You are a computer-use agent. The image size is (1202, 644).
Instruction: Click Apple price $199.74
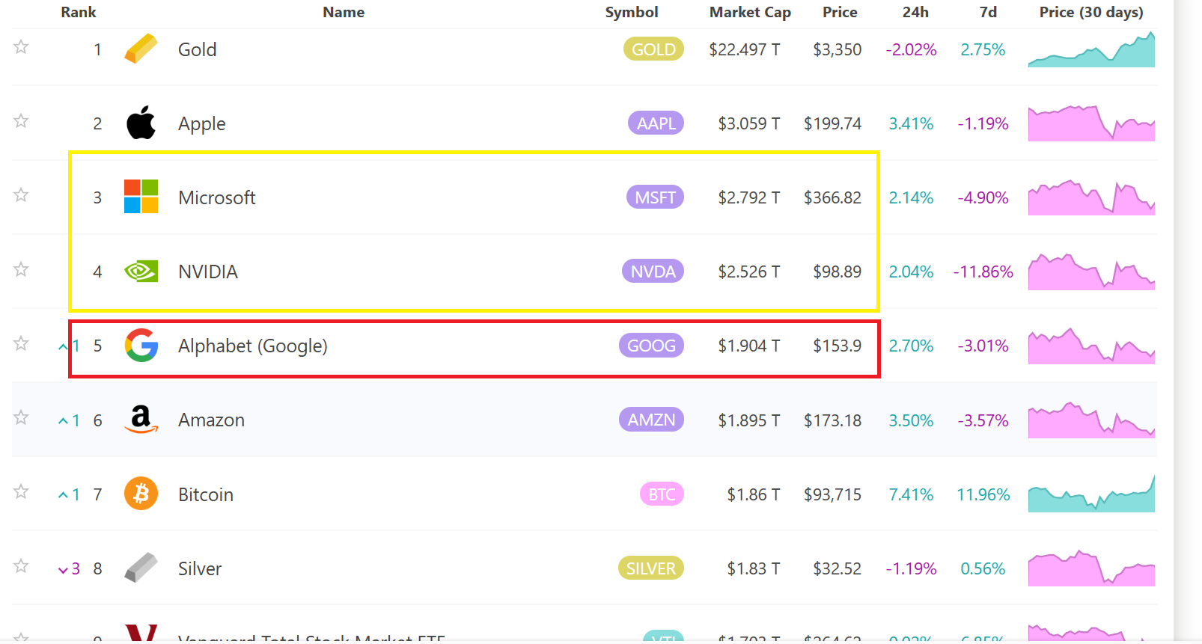[x=832, y=123]
